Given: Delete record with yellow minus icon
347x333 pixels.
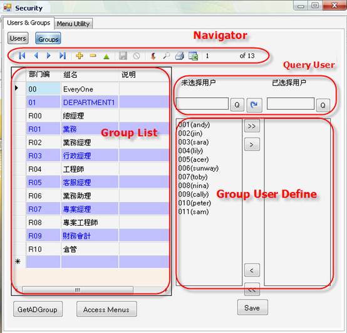Looking at the screenshot, I should [93, 56].
